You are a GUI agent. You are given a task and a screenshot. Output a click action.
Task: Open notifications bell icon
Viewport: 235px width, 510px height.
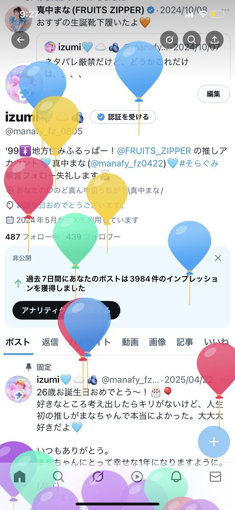[x=176, y=476]
